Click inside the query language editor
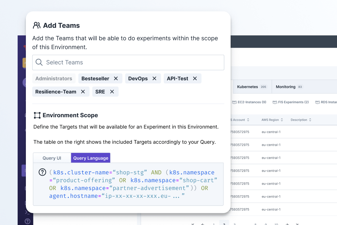Screen dimensions: 337x225 (128, 184)
